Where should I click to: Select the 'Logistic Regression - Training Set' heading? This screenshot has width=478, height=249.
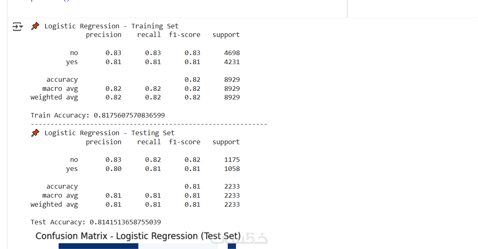tap(111, 26)
